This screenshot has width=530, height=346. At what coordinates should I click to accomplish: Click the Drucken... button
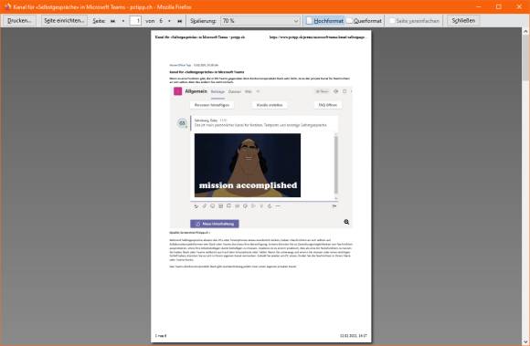(19, 21)
